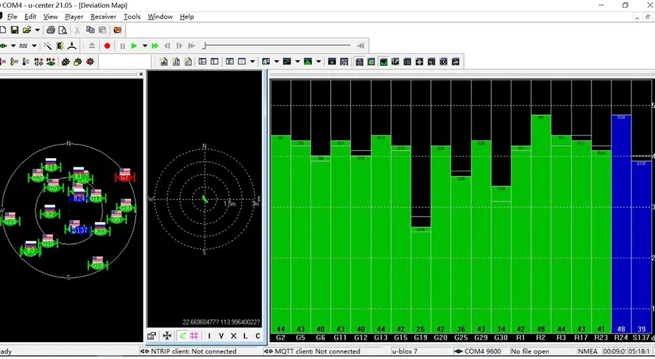Image resolution: width=655 pixels, height=359 pixels.
Task: Toggle the 'V' button in deviation map toolbar
Action: pos(221,336)
